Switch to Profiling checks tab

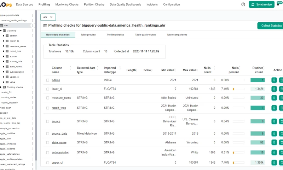click(115, 35)
